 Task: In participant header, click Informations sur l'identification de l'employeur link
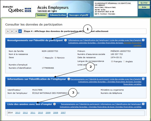[89, 40]
